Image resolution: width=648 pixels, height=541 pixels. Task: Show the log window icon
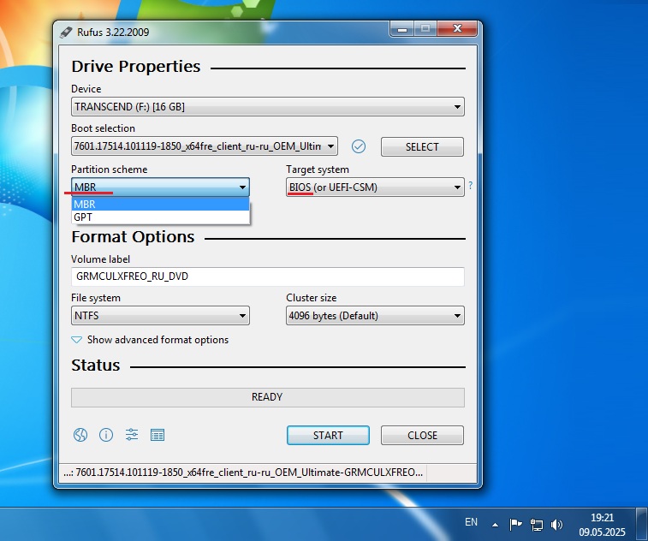tap(157, 435)
